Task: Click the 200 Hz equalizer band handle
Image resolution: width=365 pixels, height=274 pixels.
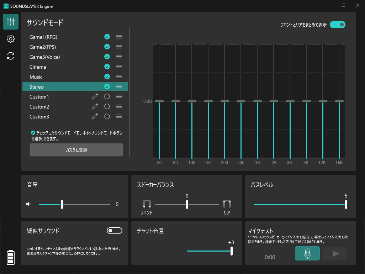Action: click(224, 101)
